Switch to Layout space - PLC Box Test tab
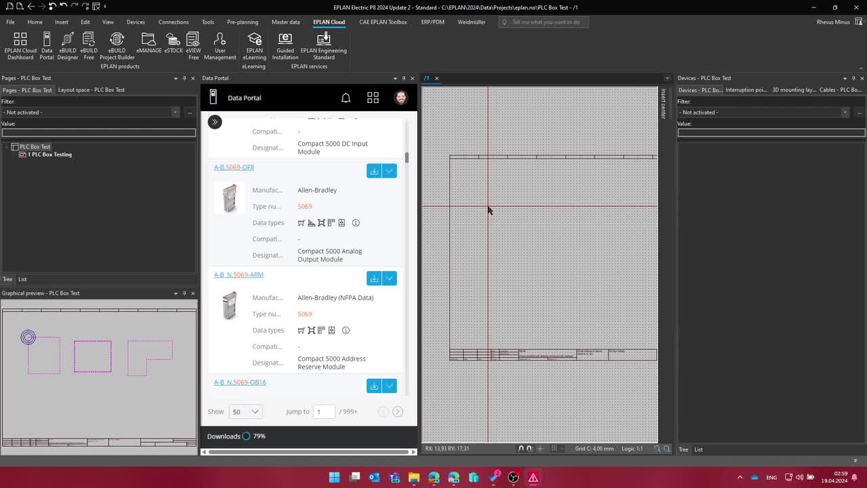Image resolution: width=867 pixels, height=488 pixels. point(91,89)
